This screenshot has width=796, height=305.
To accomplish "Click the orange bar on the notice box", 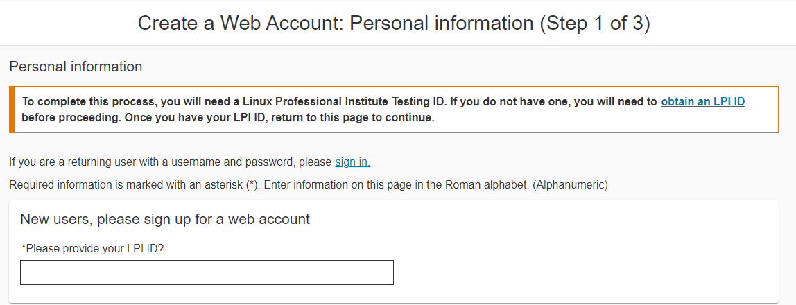I will [12, 110].
